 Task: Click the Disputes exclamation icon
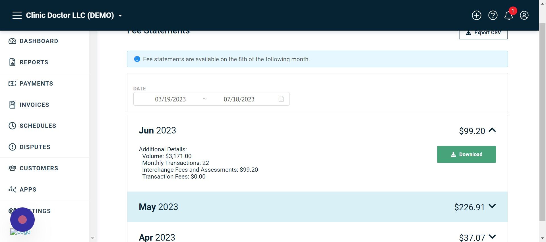12,147
